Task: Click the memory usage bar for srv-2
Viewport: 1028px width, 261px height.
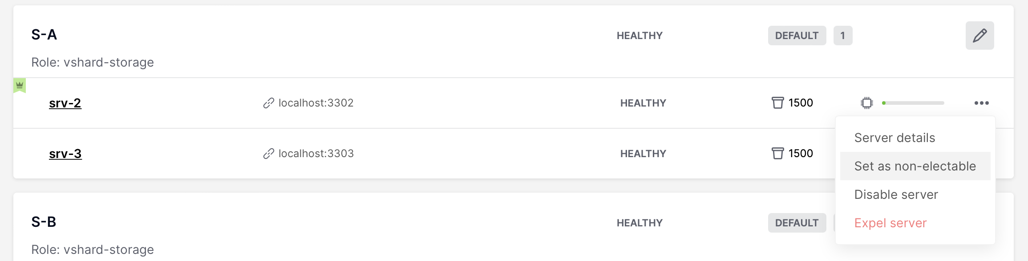Action: tap(913, 103)
